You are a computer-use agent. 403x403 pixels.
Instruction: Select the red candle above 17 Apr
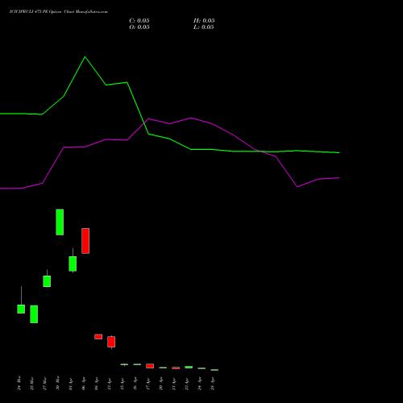point(150,366)
